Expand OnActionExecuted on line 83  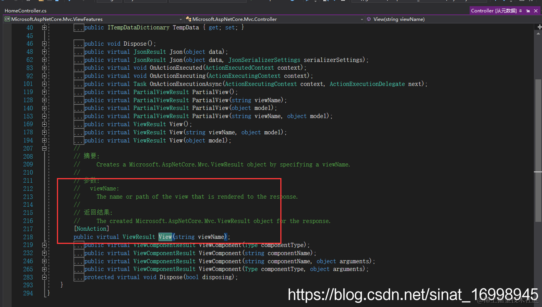pyautogui.click(x=44, y=68)
